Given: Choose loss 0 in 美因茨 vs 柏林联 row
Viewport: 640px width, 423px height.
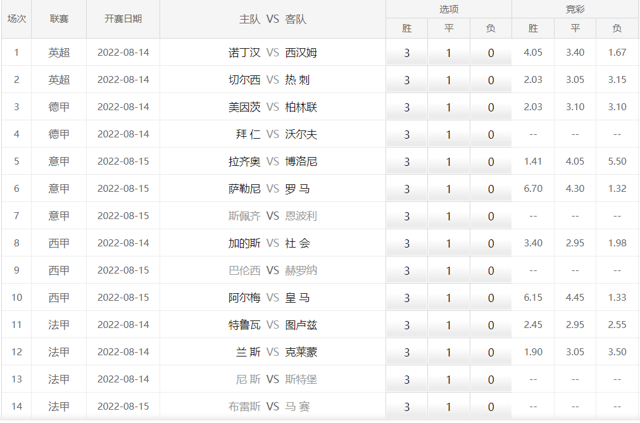Looking at the screenshot, I should [491, 108].
